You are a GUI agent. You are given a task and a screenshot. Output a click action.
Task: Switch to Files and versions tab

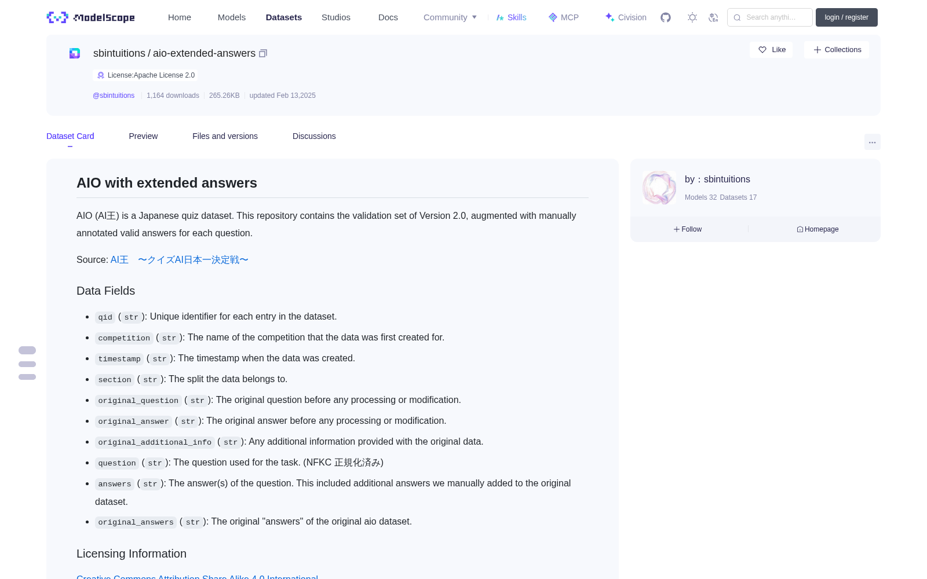[225, 136]
